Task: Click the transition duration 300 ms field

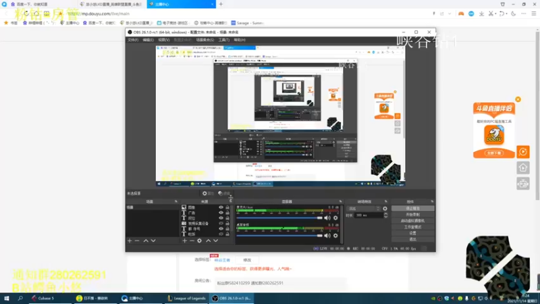Action: pos(369,215)
